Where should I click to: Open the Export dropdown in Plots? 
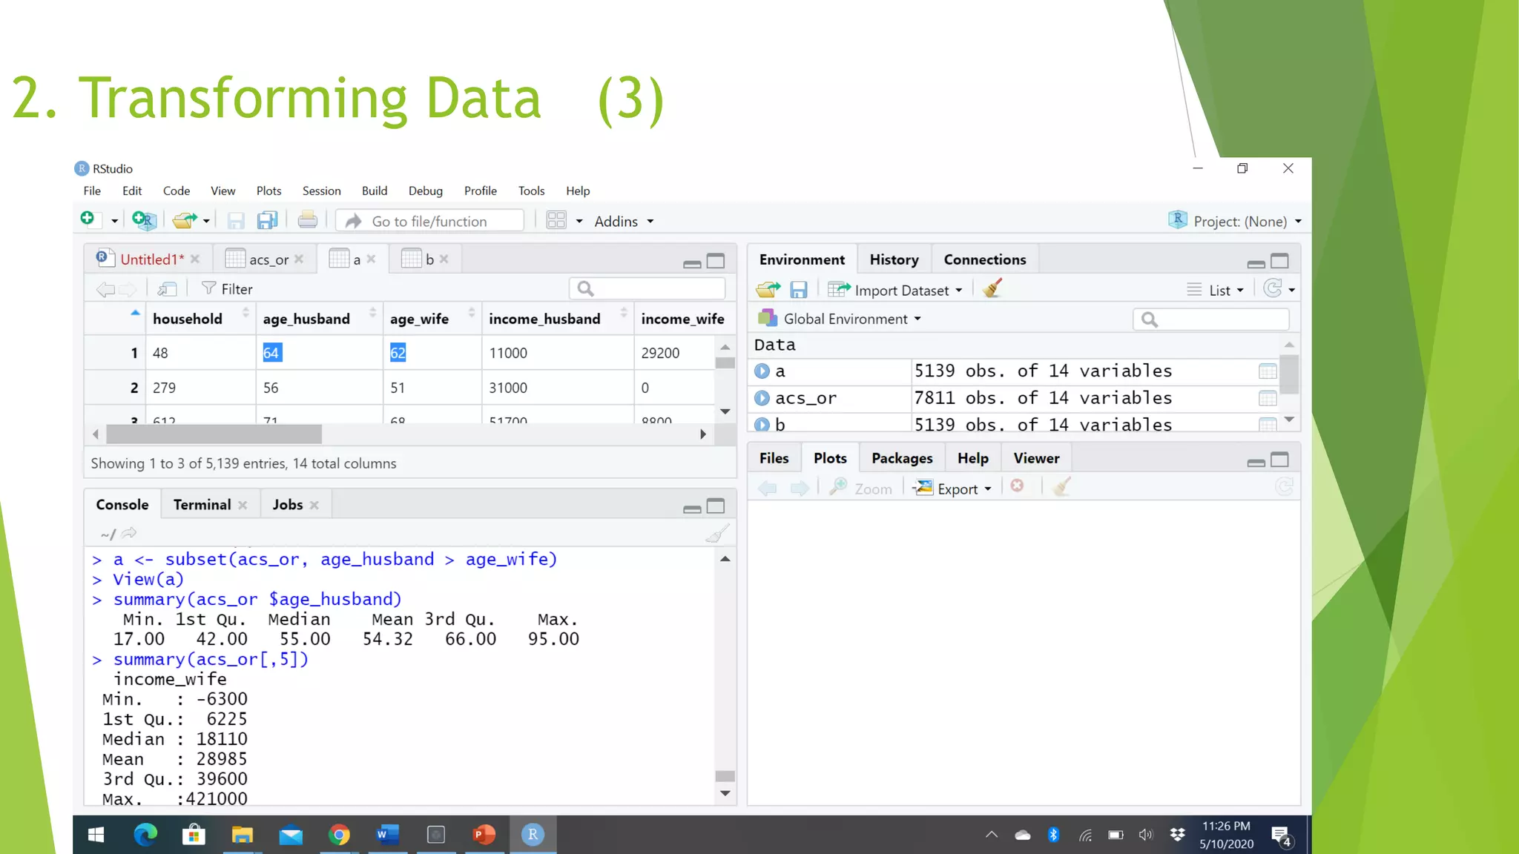(x=952, y=488)
